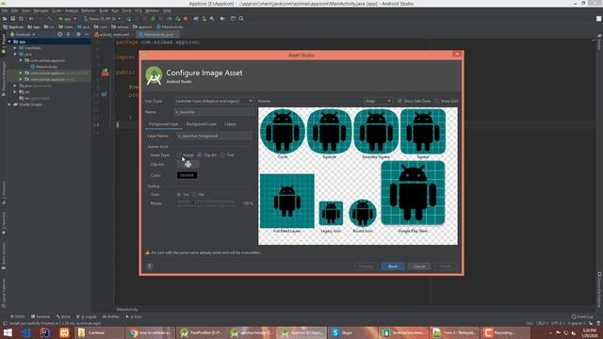Click the Next button
The width and height of the screenshot is (603, 339).
393,266
